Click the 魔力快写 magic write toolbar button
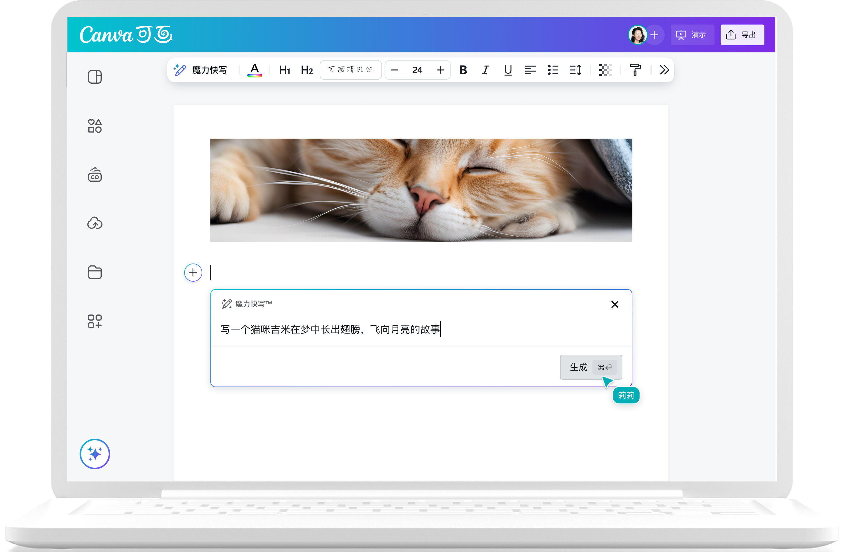The height and width of the screenshot is (552, 844). tap(200, 70)
